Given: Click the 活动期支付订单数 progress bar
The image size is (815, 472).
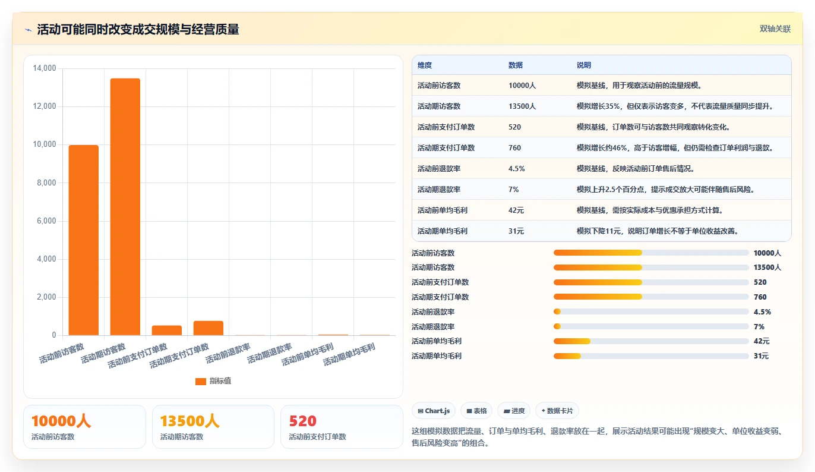Looking at the screenshot, I should click(651, 297).
